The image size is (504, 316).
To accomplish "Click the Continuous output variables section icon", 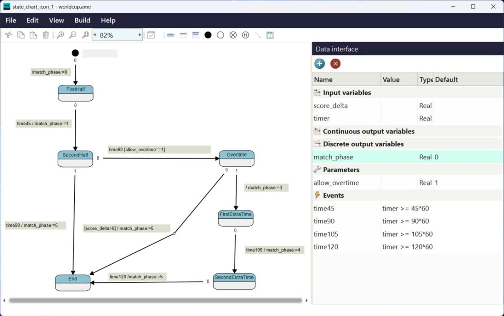I will pos(317,131).
